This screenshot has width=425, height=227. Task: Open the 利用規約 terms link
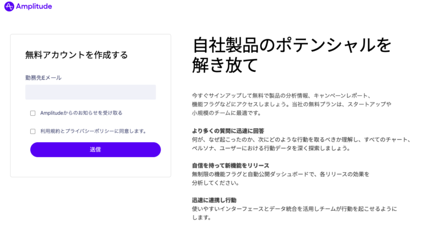click(x=51, y=131)
